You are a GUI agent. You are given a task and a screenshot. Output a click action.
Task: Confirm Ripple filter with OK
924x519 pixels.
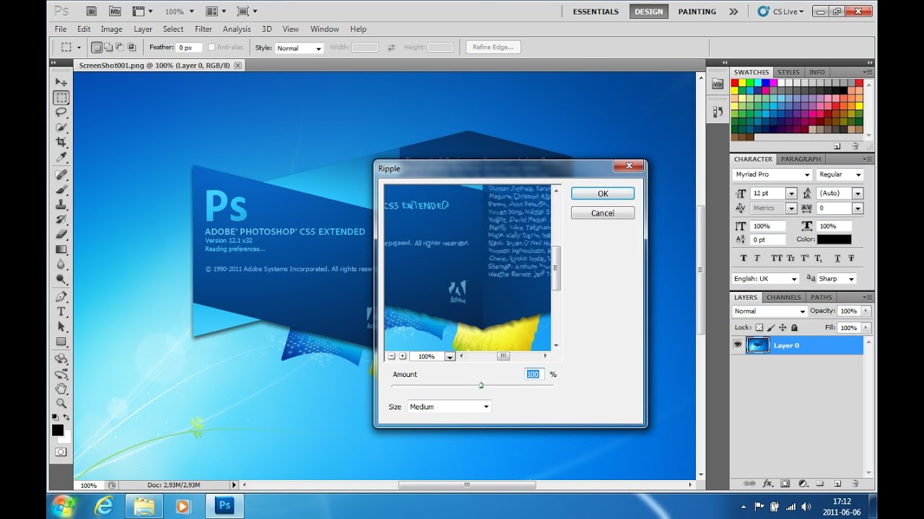point(603,193)
